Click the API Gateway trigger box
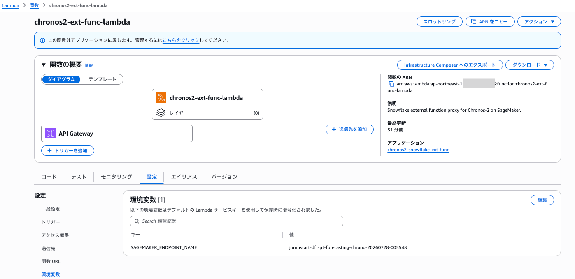Screen dimensions: 575x279 (x=117, y=134)
